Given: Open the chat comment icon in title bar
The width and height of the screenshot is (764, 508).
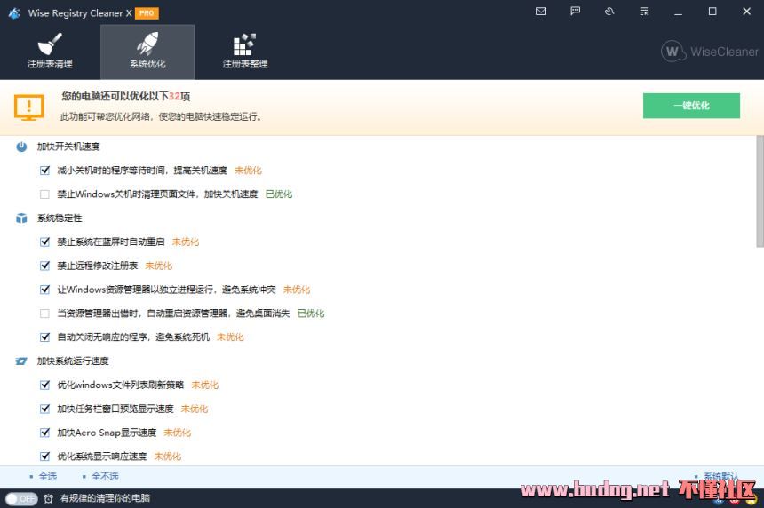Looking at the screenshot, I should [x=575, y=12].
